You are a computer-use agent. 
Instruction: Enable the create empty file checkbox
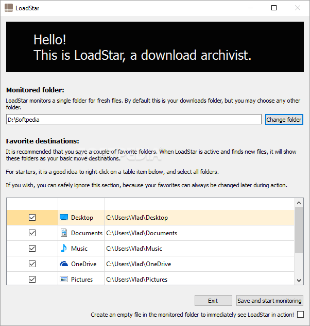300,315
